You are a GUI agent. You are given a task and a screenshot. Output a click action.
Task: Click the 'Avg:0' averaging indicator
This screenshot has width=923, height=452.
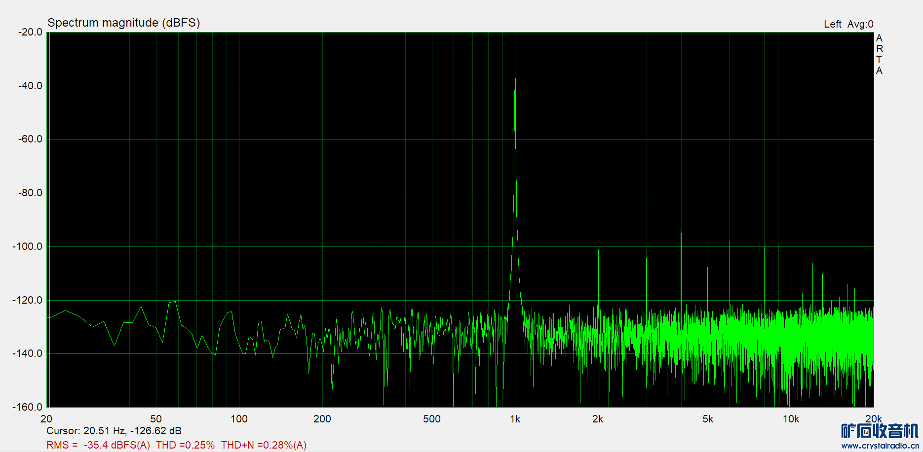(x=860, y=24)
